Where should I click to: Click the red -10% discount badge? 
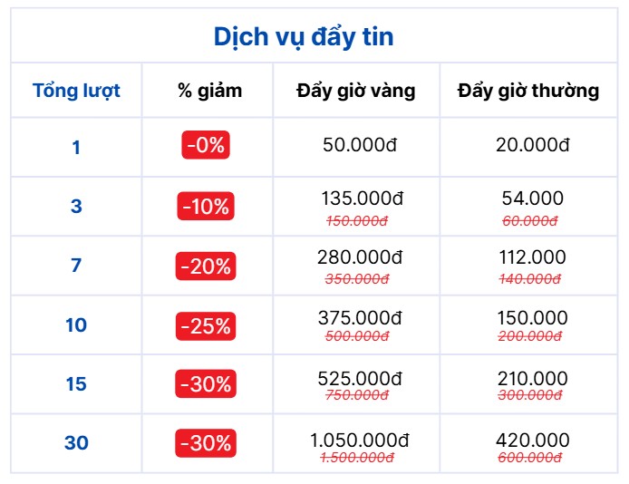[x=206, y=207]
